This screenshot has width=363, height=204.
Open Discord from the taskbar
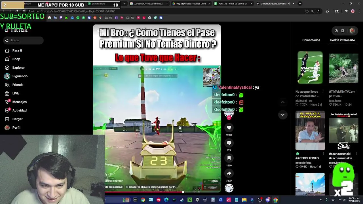point(268,200)
